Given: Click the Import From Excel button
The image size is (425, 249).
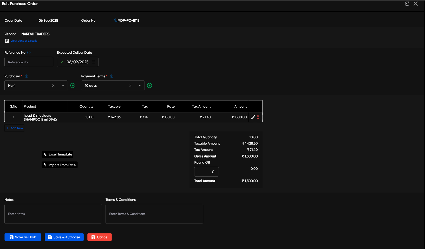Looking at the screenshot, I should pos(60,165).
